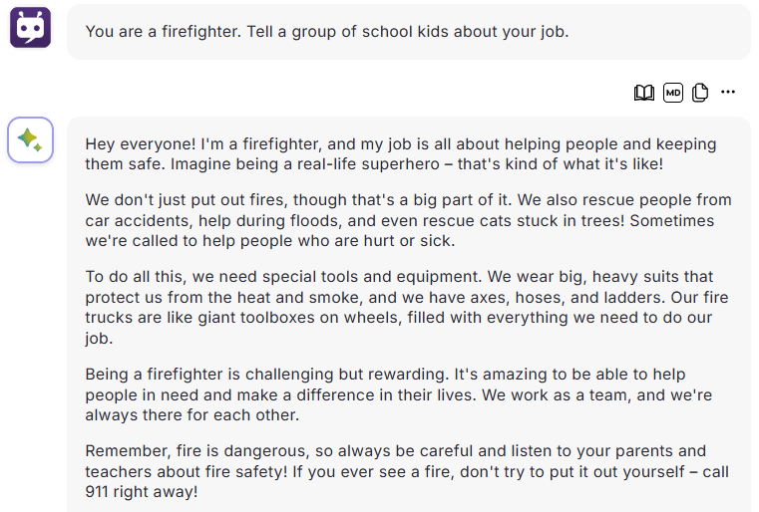Click the sparkle assistant avatar icon
Screen dimensions: 759x512
[x=30, y=139]
